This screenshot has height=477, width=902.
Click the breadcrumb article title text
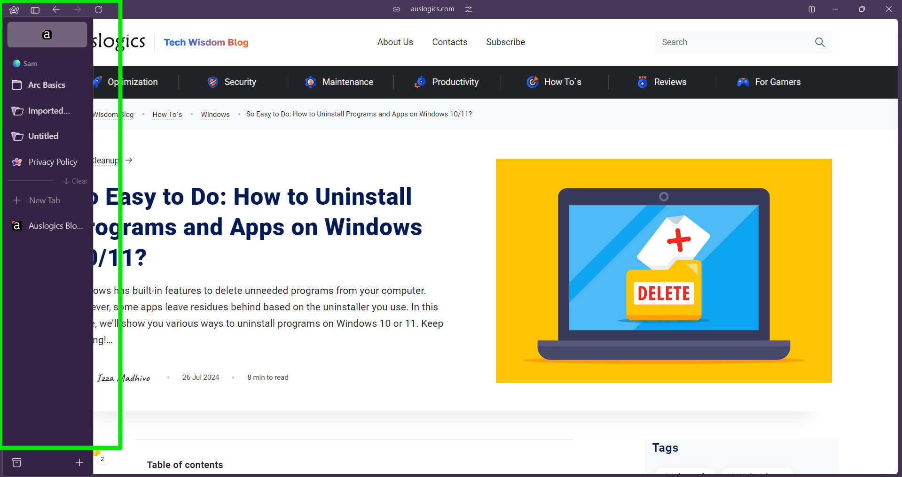[x=359, y=114]
